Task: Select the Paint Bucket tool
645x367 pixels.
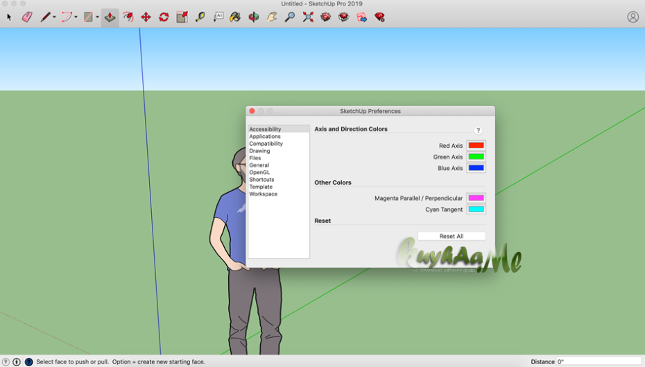Action: pyautogui.click(x=235, y=17)
